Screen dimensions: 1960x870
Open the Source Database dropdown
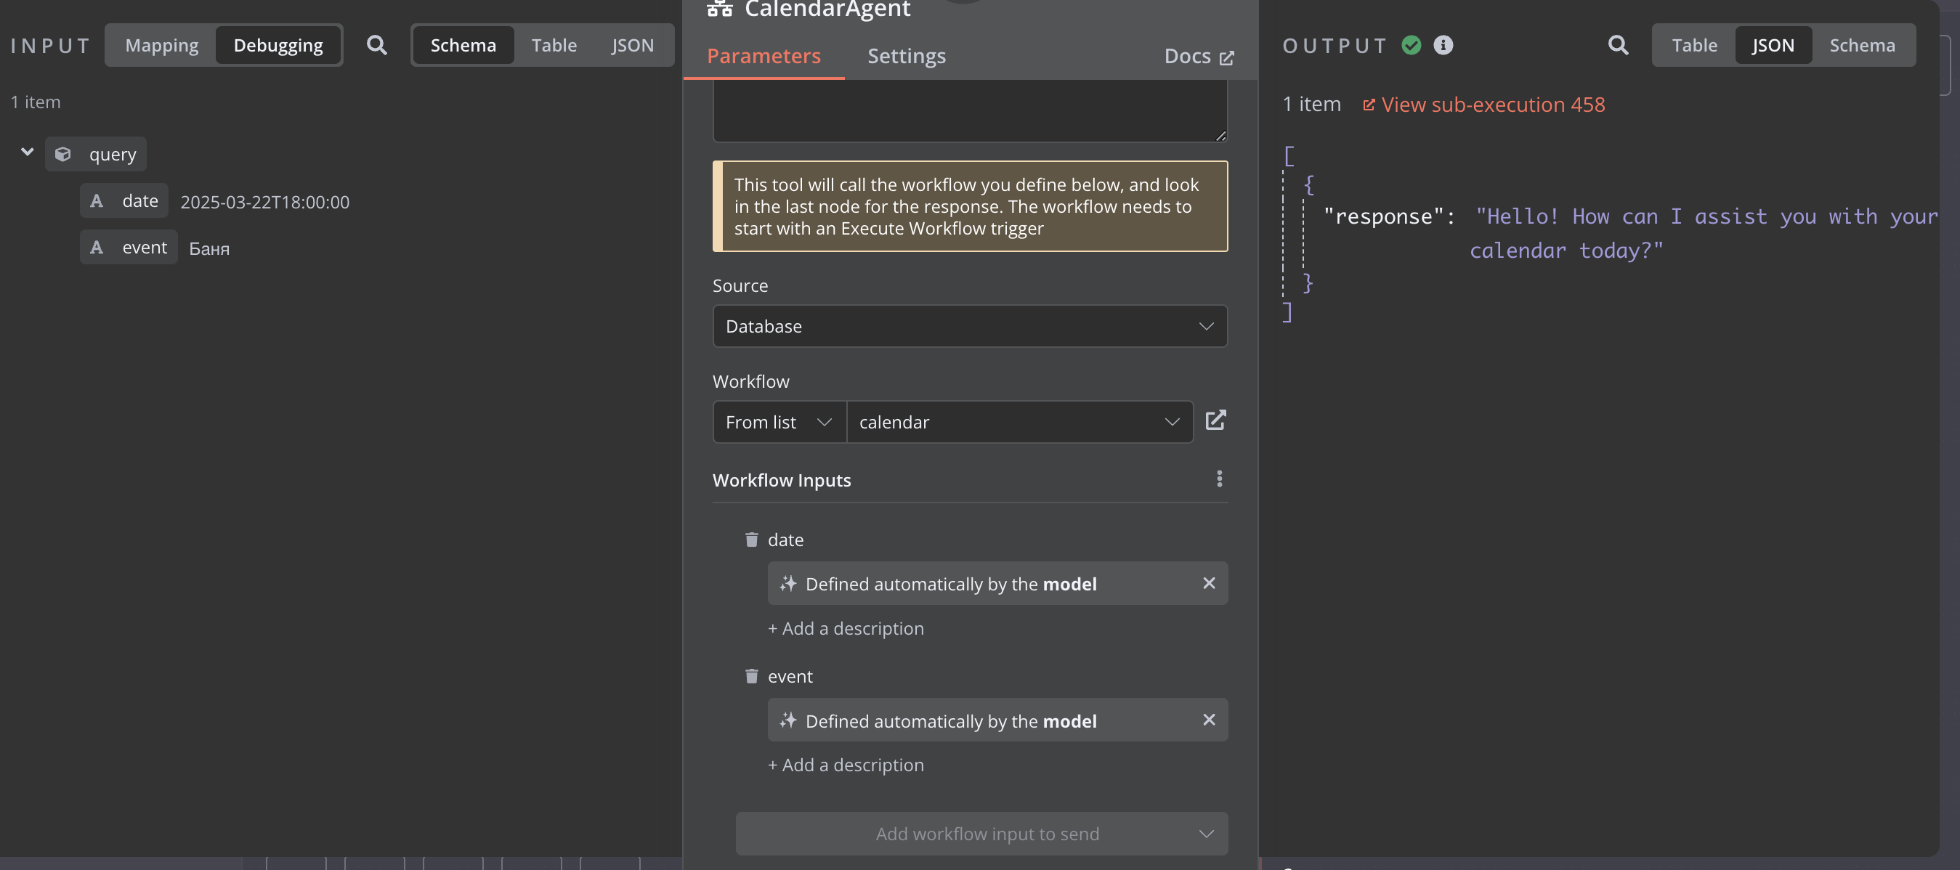(x=969, y=326)
